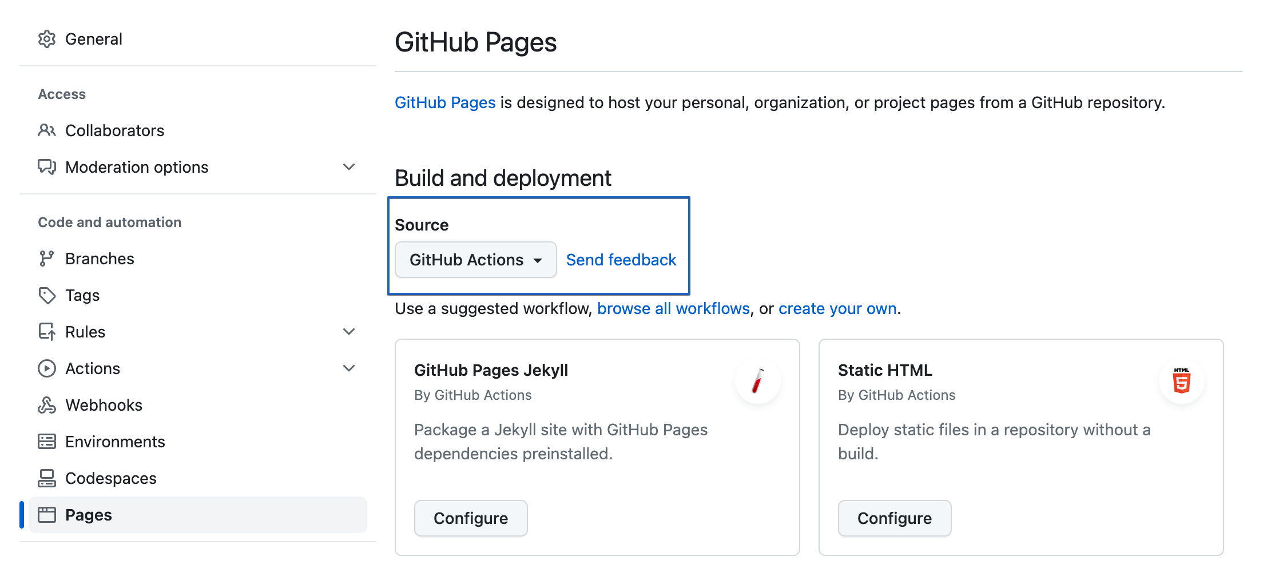Click the Actions play-circle icon
The image size is (1263, 564).
47,368
